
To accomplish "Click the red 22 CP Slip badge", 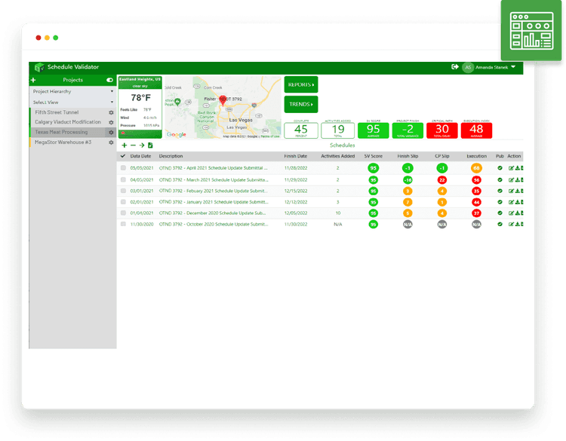I will (441, 180).
